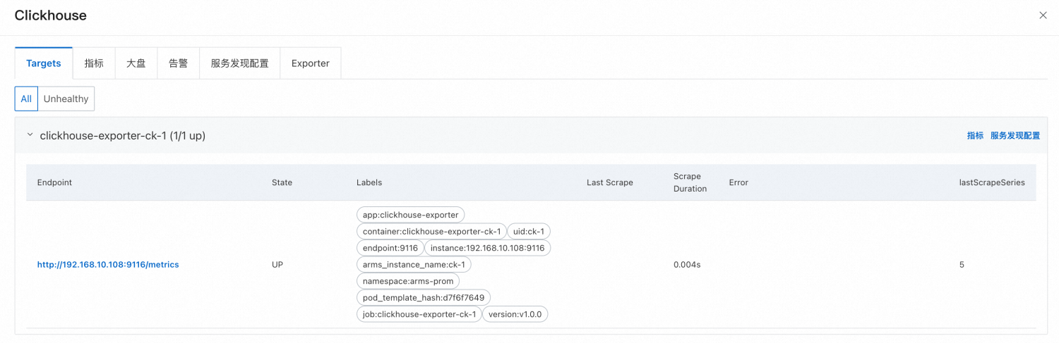Click the Clickhouse panel title
This screenshot has width=1059, height=343.
coord(51,15)
